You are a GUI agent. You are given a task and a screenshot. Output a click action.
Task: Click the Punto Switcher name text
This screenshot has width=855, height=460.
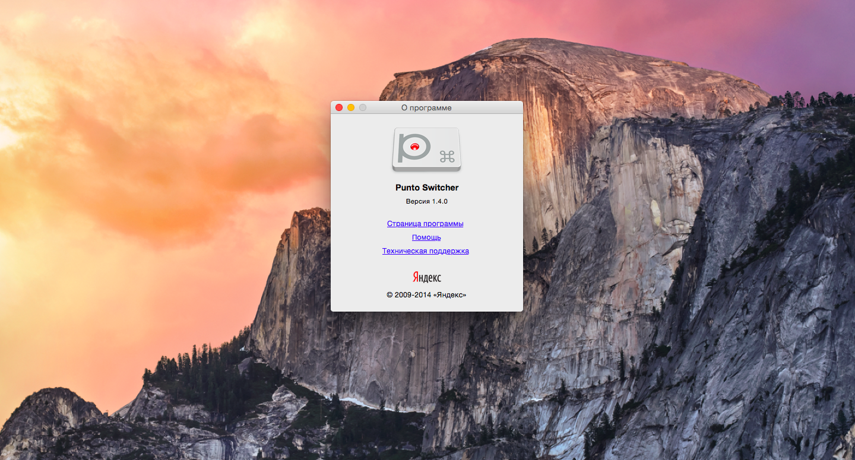pyautogui.click(x=427, y=188)
